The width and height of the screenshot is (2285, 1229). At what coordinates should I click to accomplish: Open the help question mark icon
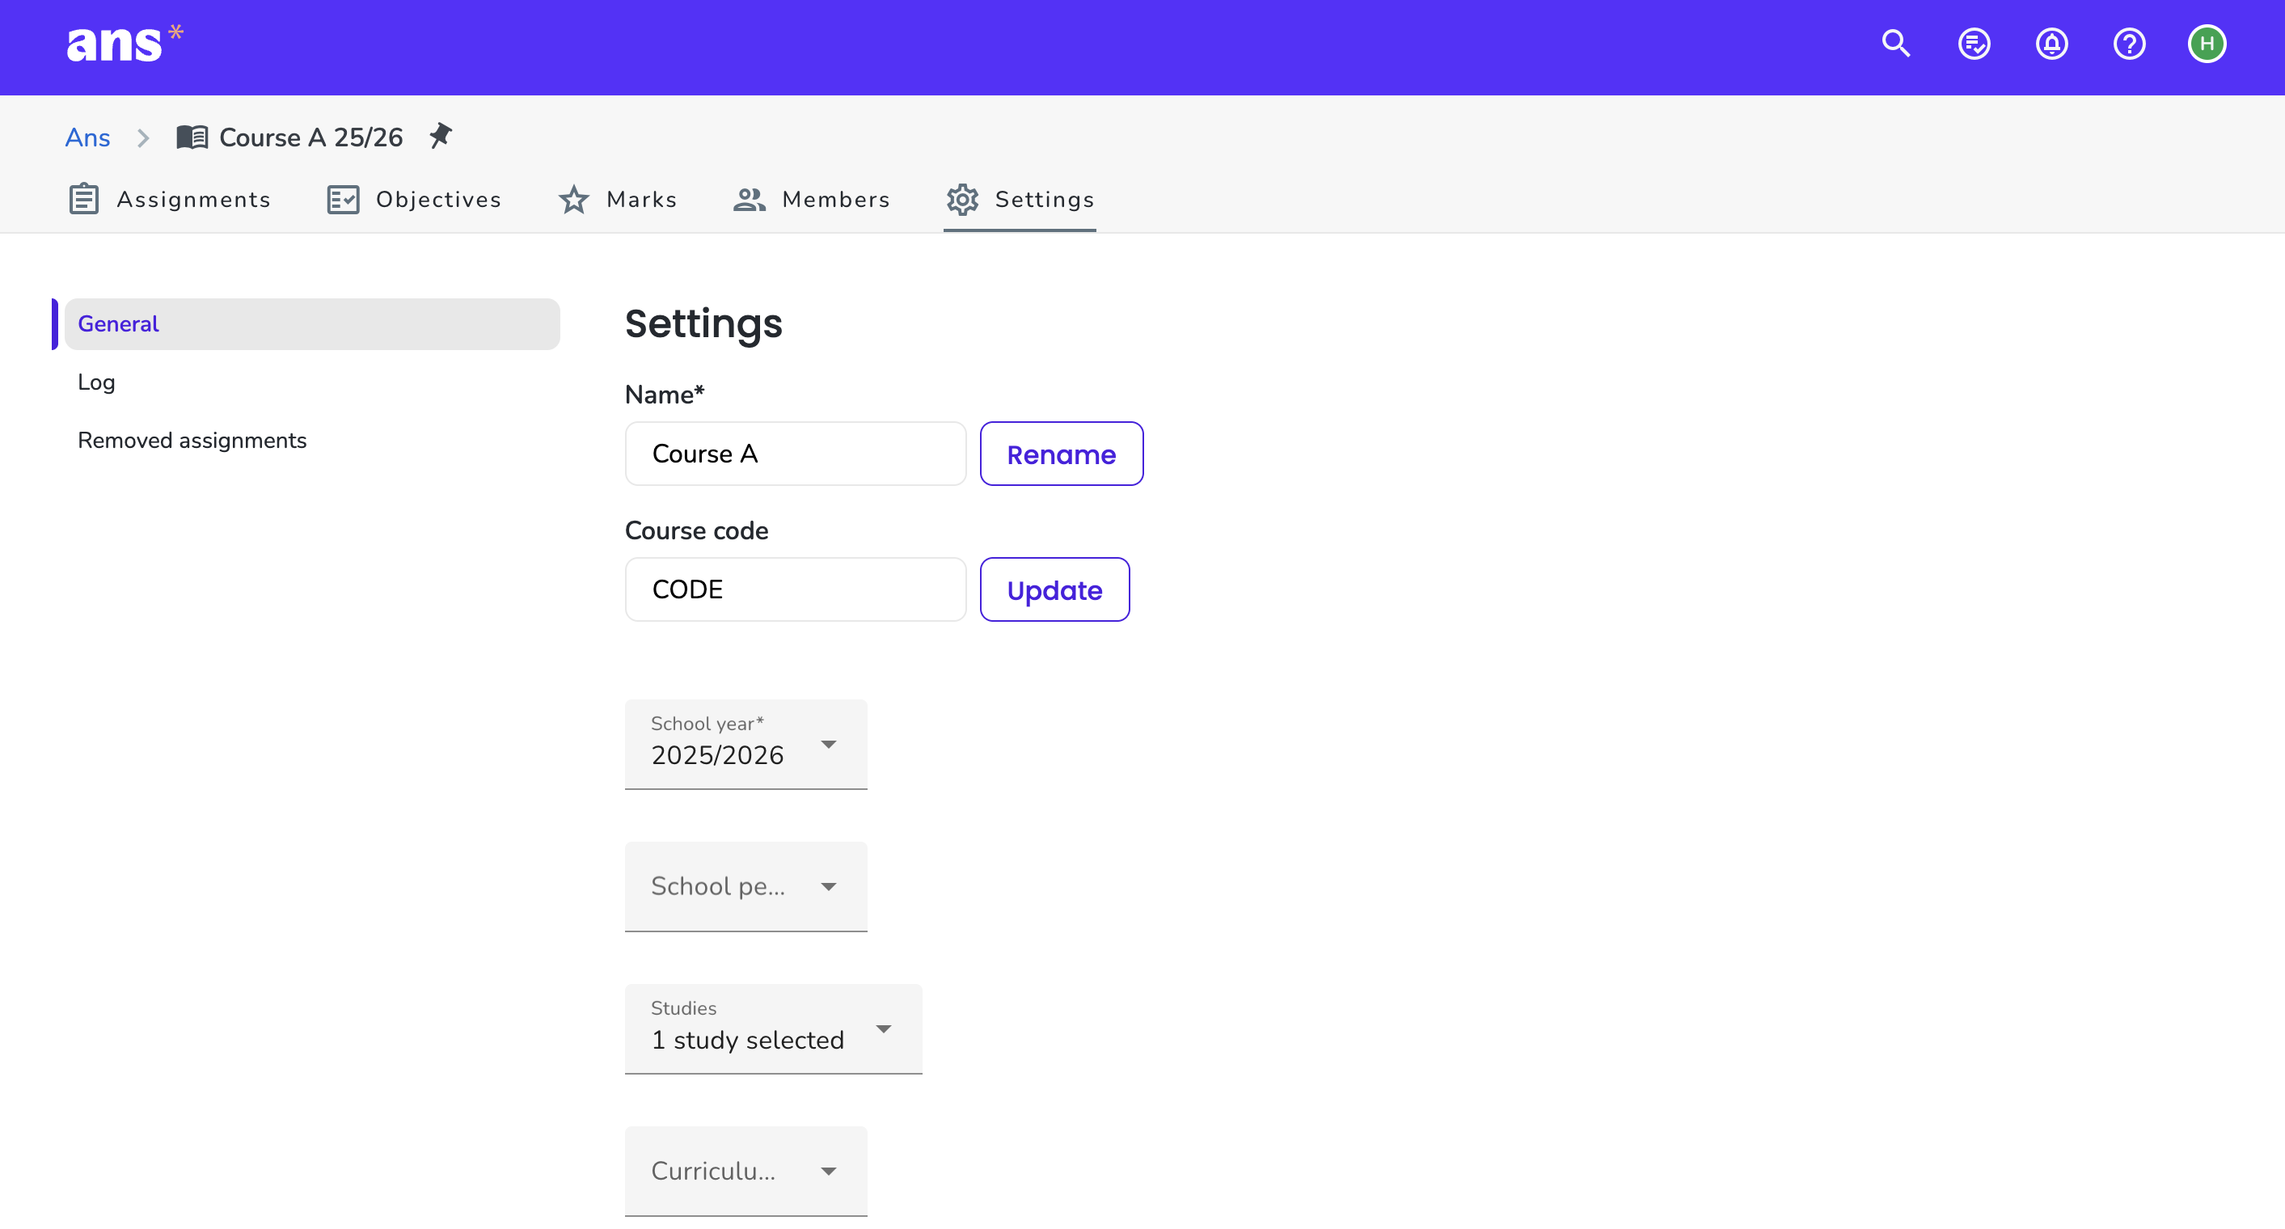pos(2129,44)
